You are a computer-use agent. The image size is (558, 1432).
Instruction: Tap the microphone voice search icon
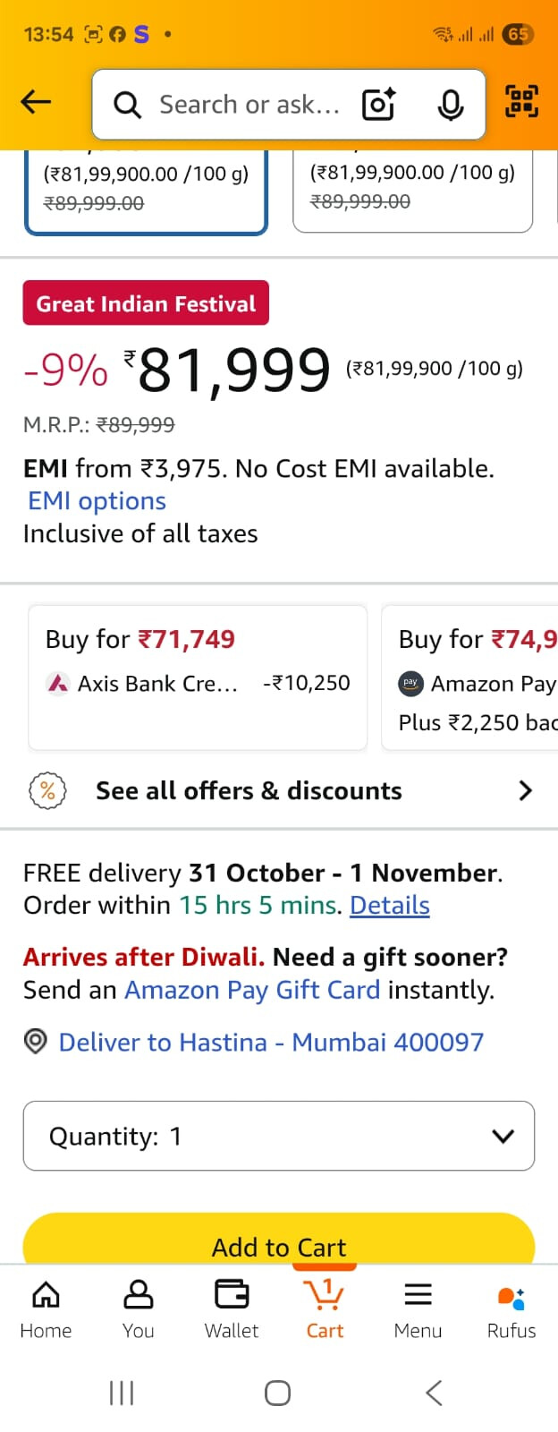[451, 105]
